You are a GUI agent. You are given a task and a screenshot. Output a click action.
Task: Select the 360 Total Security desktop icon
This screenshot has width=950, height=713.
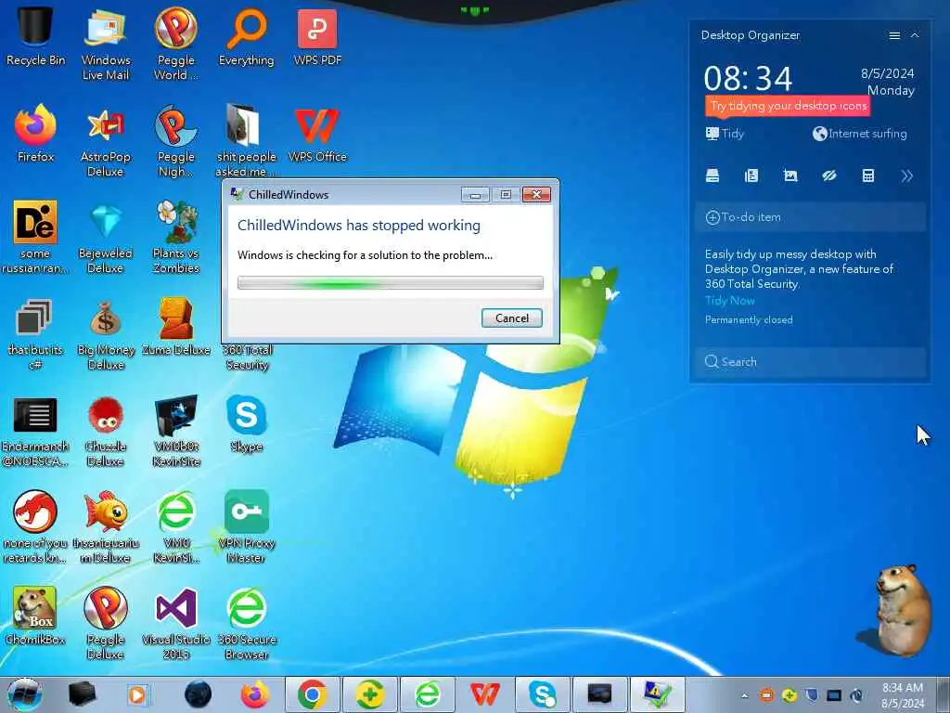click(246, 357)
